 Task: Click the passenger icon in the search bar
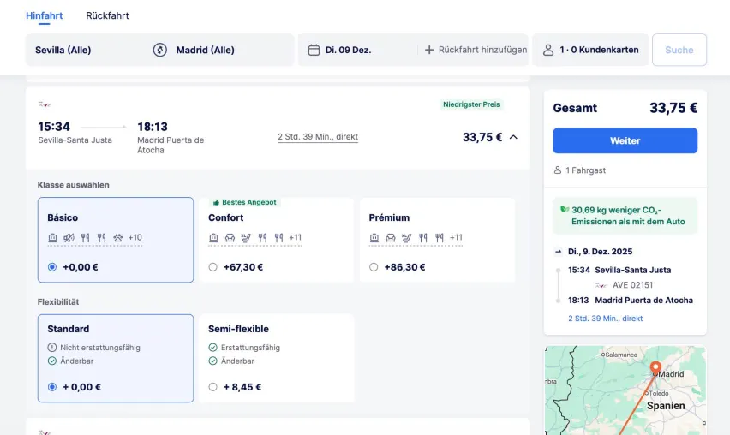548,50
